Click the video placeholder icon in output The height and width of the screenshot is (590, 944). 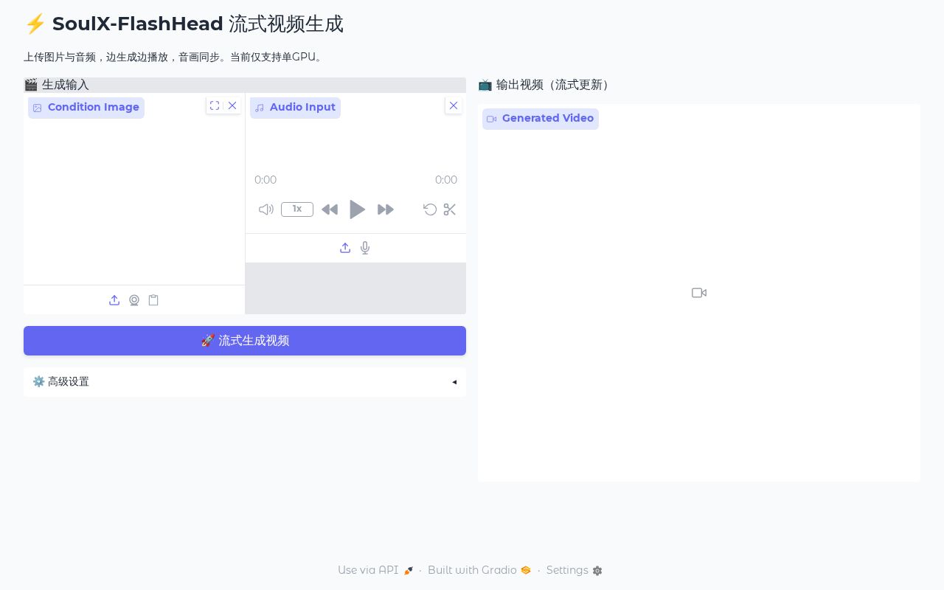[699, 293]
